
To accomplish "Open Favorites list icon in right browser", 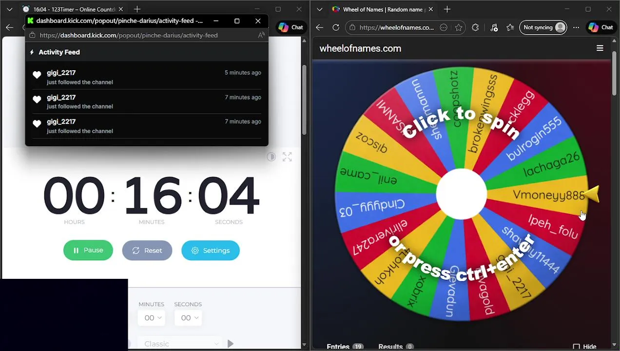I will (x=510, y=28).
